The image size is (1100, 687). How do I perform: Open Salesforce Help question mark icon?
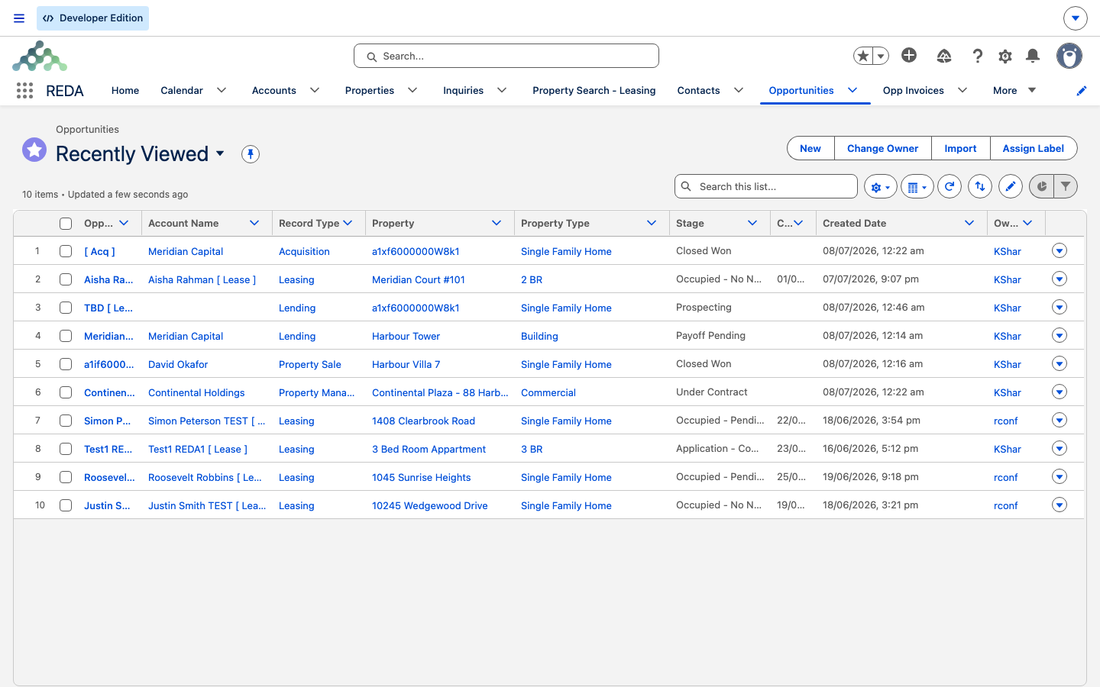pos(977,56)
